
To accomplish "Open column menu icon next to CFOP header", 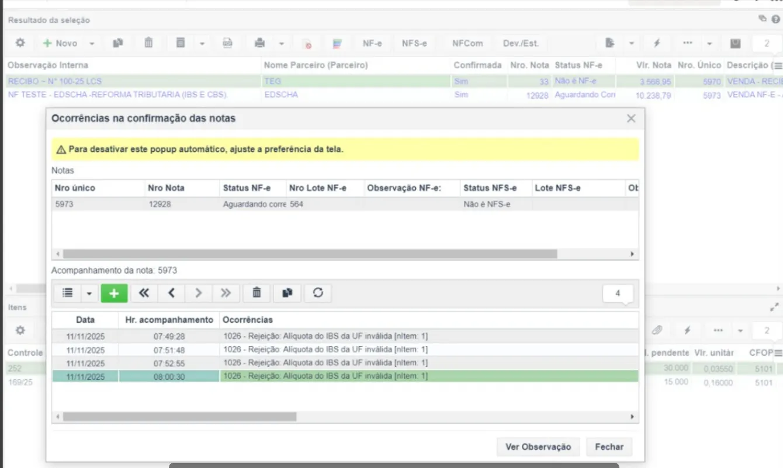I will click(x=778, y=352).
